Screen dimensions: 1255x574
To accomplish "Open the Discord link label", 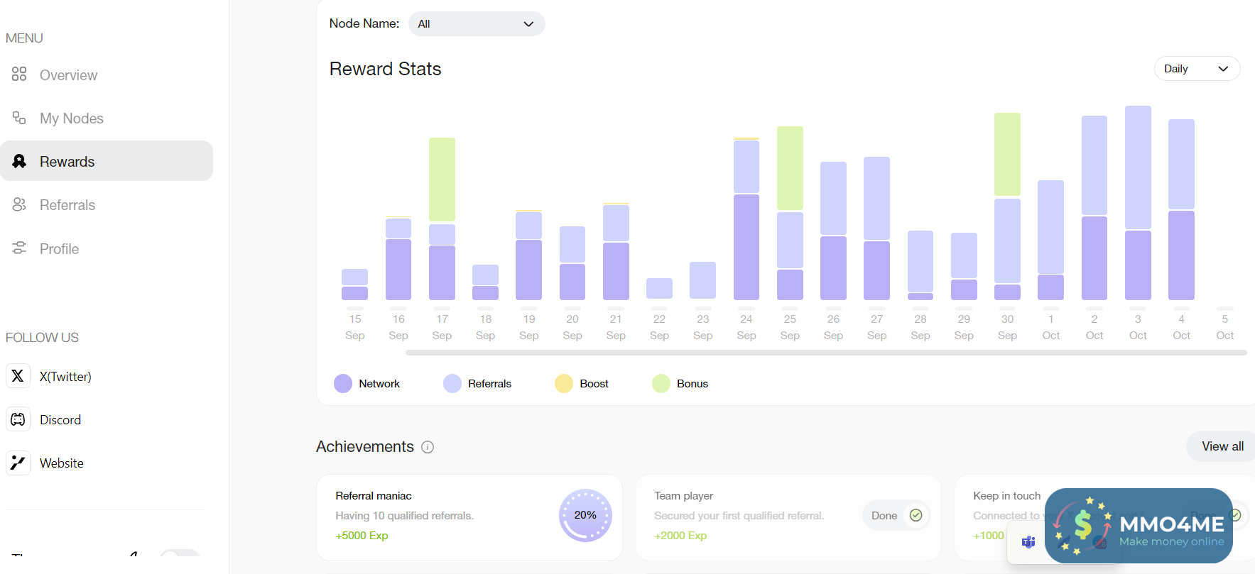I will 60,420.
